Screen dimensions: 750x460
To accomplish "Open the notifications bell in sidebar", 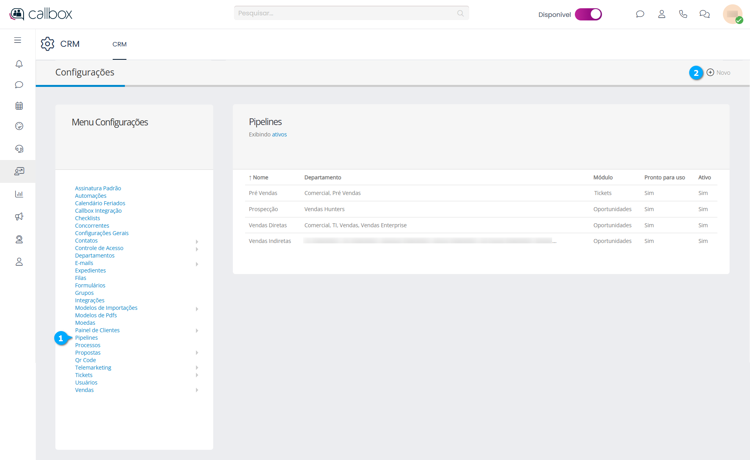I will coord(19,64).
